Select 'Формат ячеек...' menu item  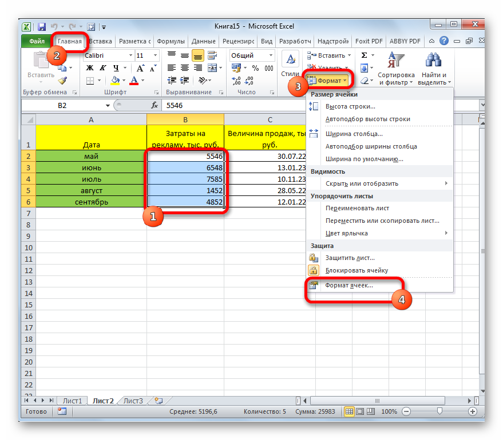[x=349, y=285]
